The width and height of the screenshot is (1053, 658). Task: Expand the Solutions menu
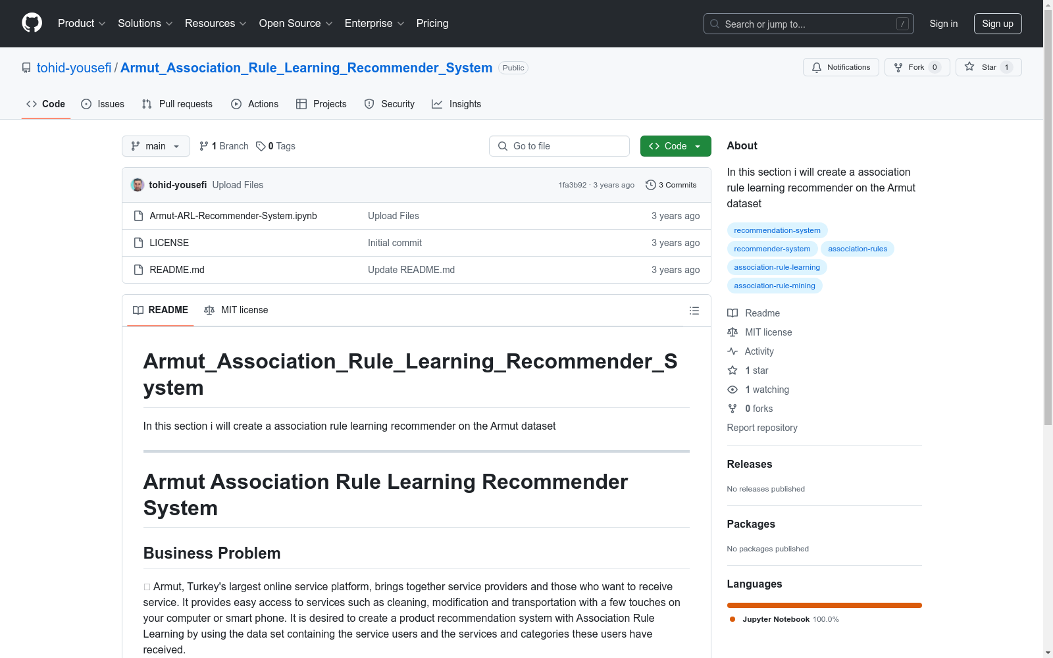pos(145,23)
